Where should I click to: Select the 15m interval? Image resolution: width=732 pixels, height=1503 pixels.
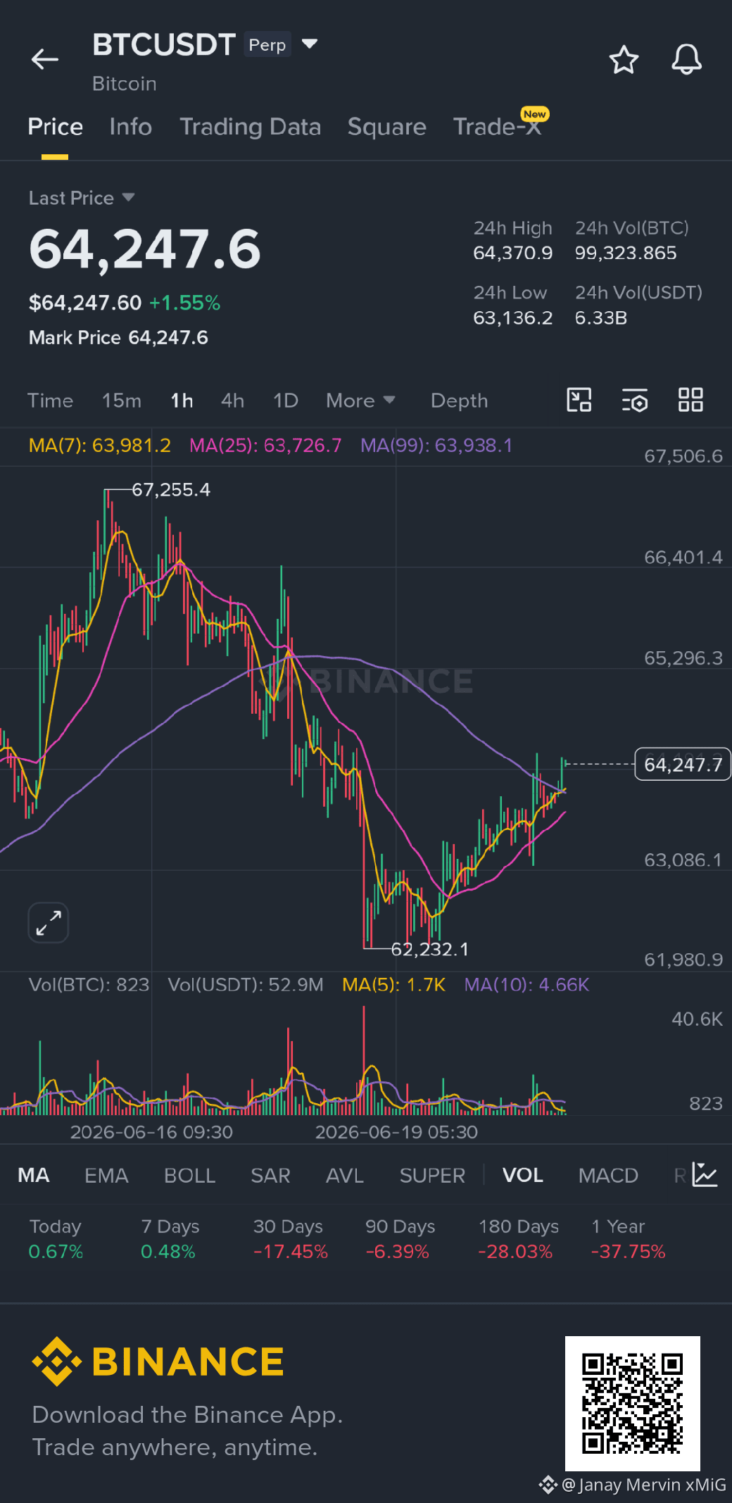(x=122, y=401)
